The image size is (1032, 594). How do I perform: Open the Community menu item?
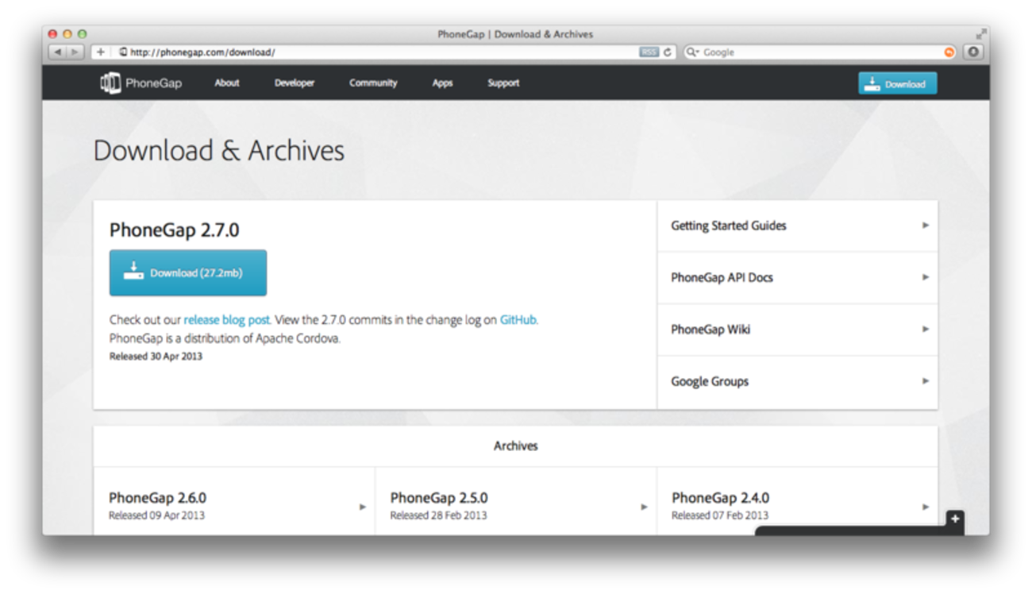(x=373, y=83)
